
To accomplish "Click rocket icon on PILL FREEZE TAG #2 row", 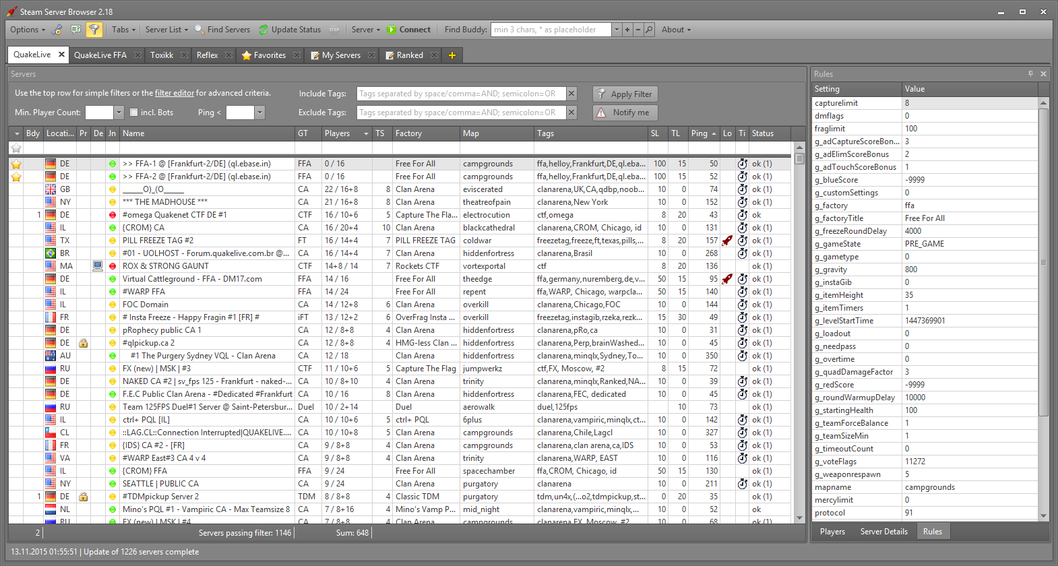I will point(727,241).
